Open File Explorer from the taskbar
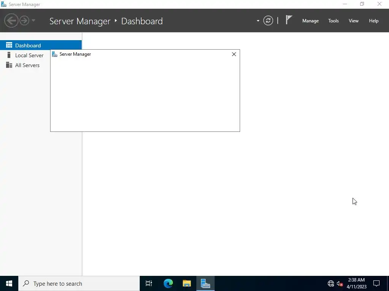This screenshot has height=291, width=389. 187,283
